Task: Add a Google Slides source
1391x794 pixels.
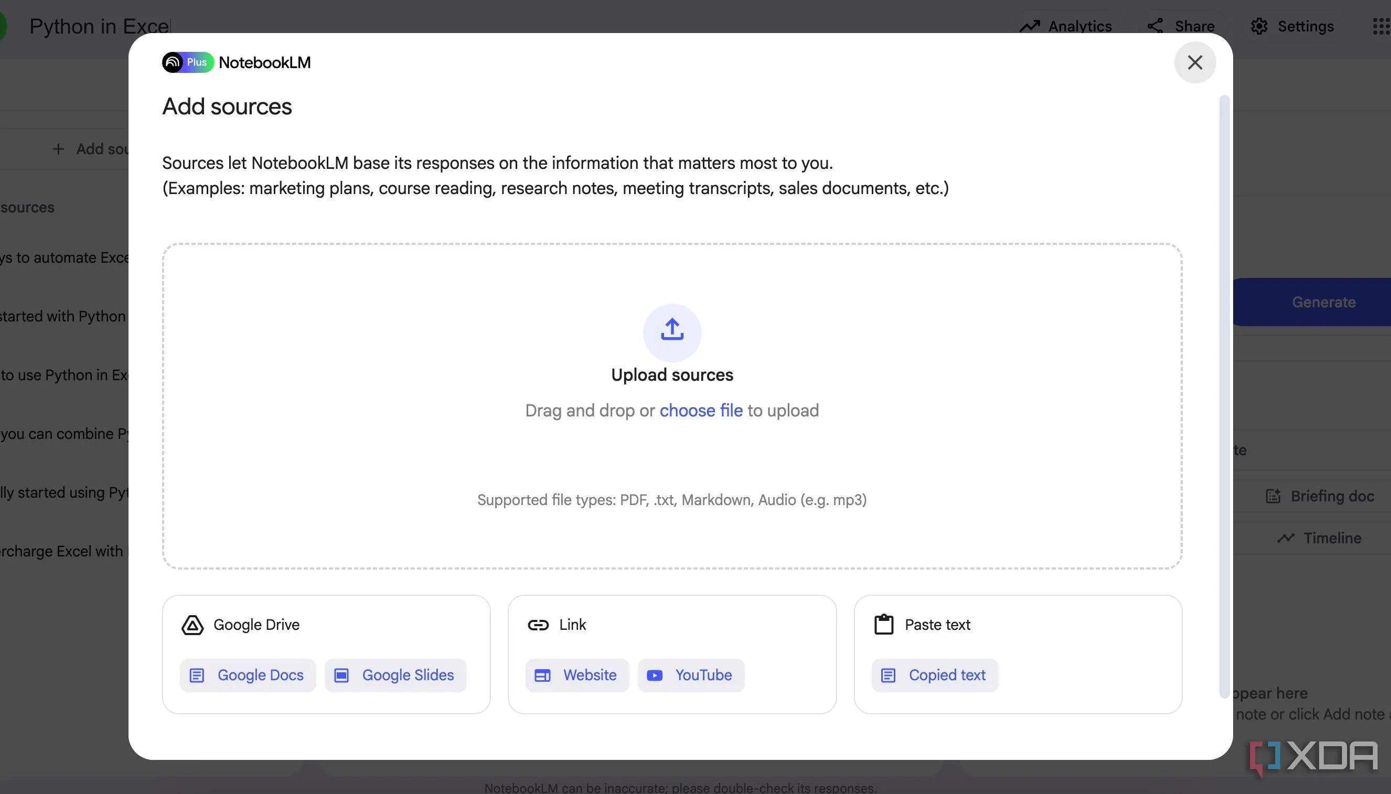Action: tap(395, 675)
